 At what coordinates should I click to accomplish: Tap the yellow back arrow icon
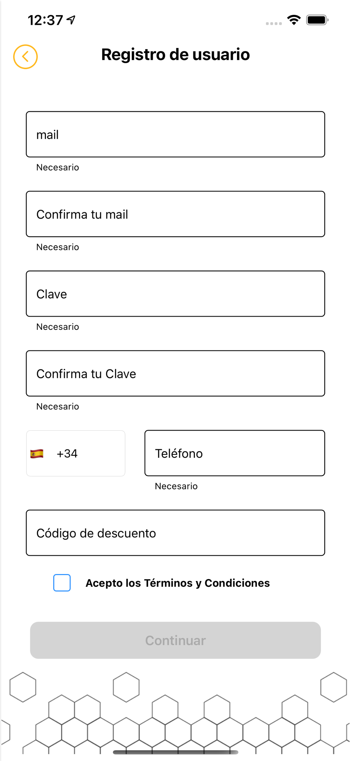pyautogui.click(x=25, y=57)
